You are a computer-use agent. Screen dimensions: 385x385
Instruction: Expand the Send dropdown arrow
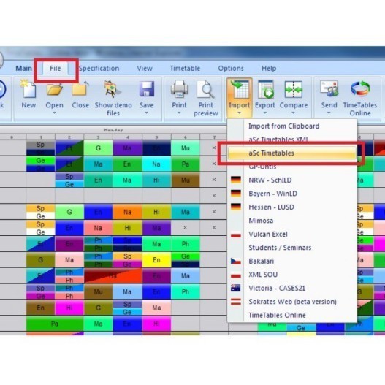(329, 113)
